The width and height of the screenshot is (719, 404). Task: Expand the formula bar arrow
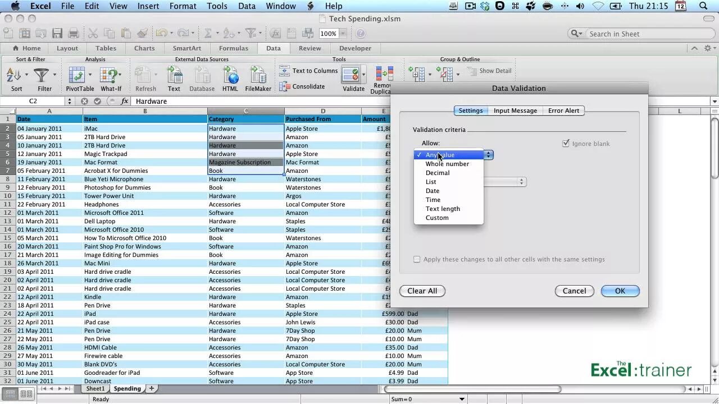point(714,102)
